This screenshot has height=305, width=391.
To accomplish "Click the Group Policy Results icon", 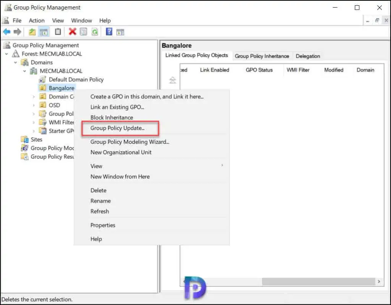I will 24,157.
